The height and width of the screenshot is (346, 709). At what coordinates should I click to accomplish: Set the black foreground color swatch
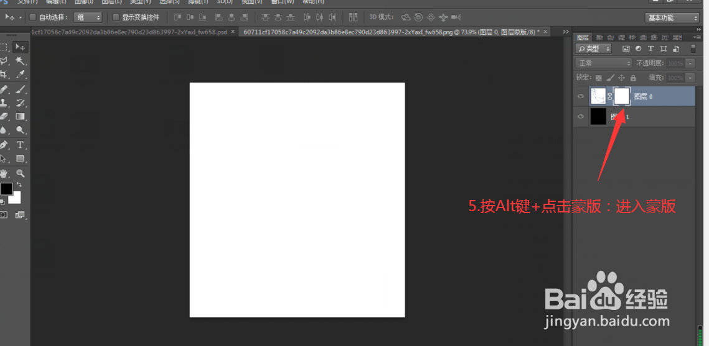6,189
